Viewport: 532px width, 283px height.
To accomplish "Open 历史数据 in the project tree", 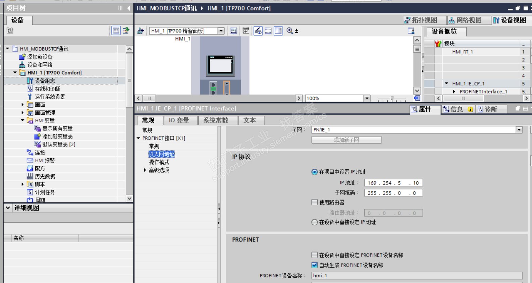I will point(45,176).
